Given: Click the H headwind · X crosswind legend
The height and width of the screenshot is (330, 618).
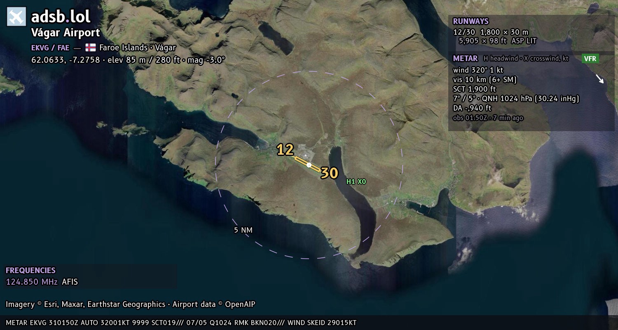Looking at the screenshot, I should tap(526, 59).
